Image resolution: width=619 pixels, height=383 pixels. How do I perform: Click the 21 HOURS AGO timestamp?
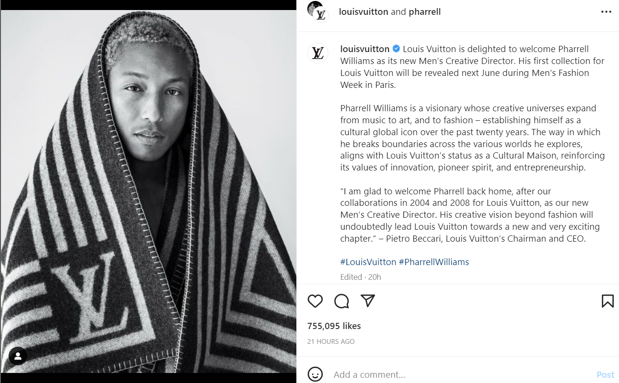click(x=331, y=341)
